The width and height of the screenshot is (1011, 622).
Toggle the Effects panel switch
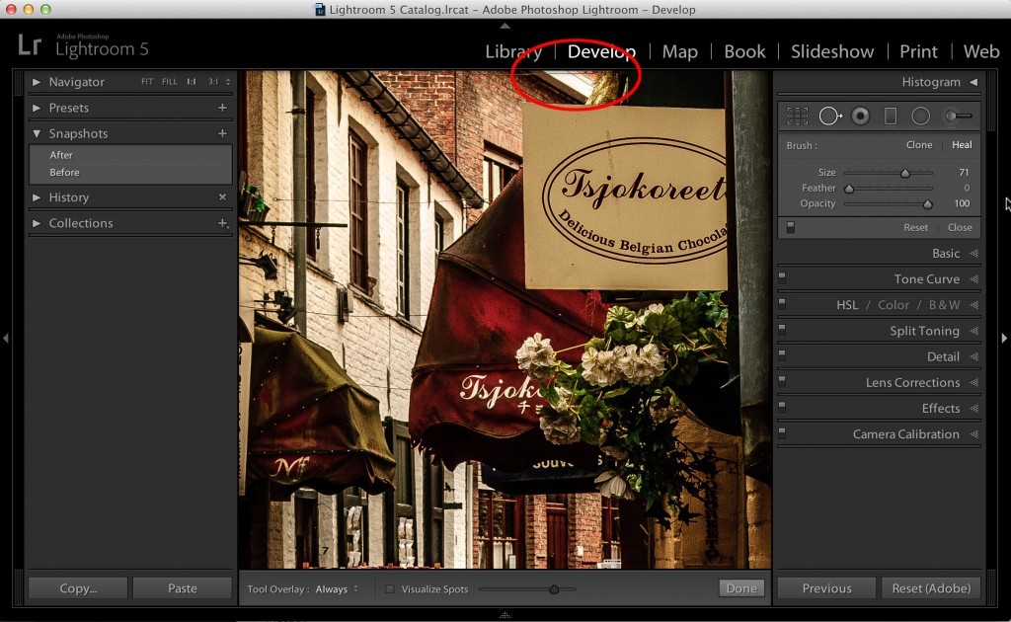click(782, 407)
